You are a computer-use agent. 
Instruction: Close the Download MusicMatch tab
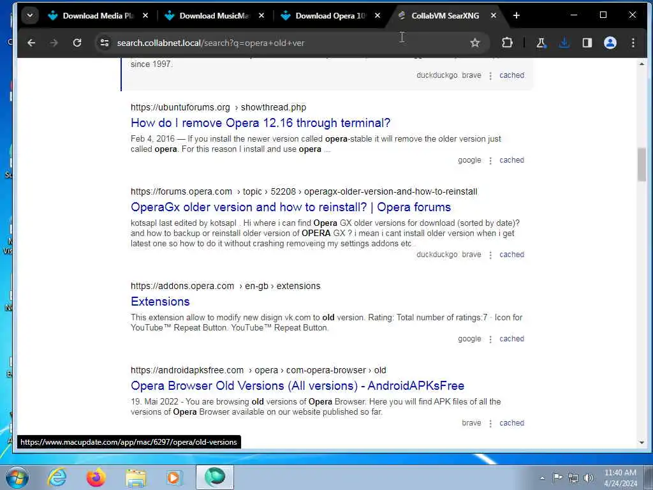pyautogui.click(x=261, y=15)
